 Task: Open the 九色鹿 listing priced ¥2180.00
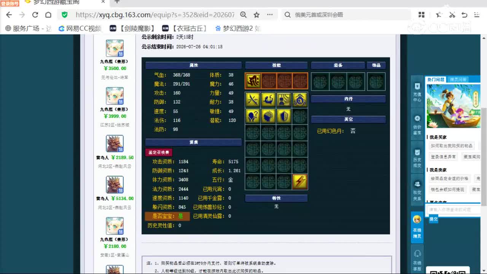114,237
